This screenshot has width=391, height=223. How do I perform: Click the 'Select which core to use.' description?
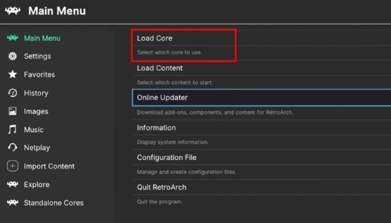[x=169, y=52]
